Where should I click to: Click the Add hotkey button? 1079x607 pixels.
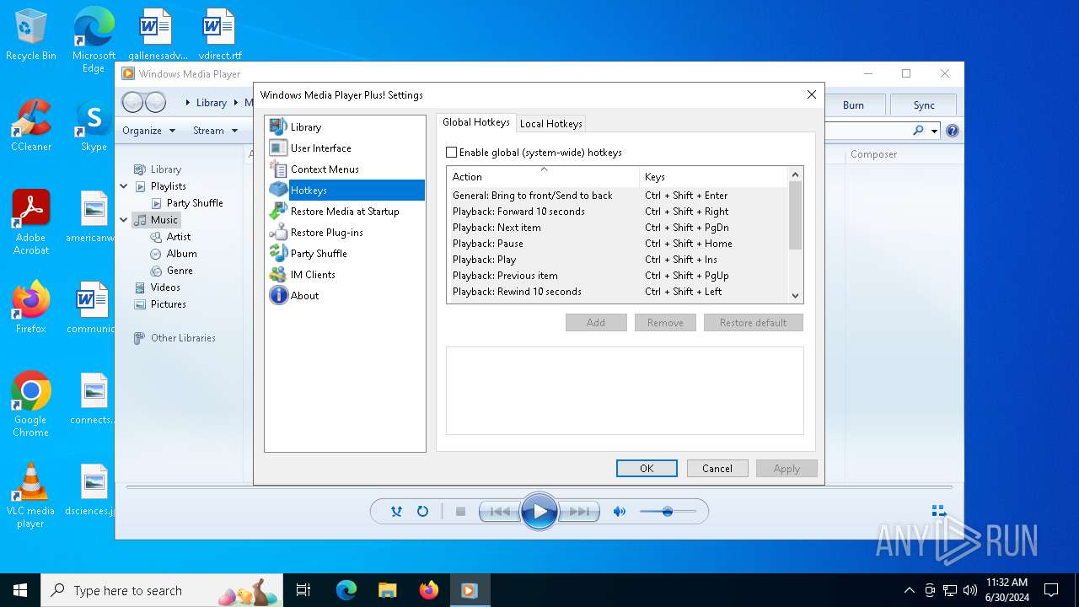tap(596, 323)
